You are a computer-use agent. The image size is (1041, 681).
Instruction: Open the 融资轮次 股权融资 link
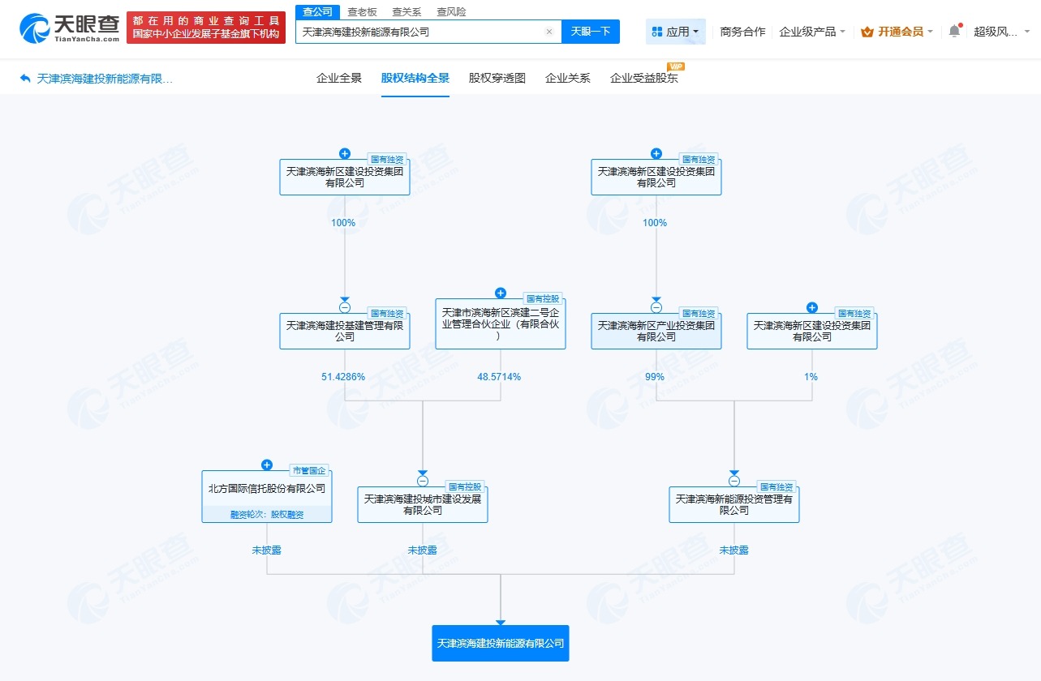click(267, 513)
